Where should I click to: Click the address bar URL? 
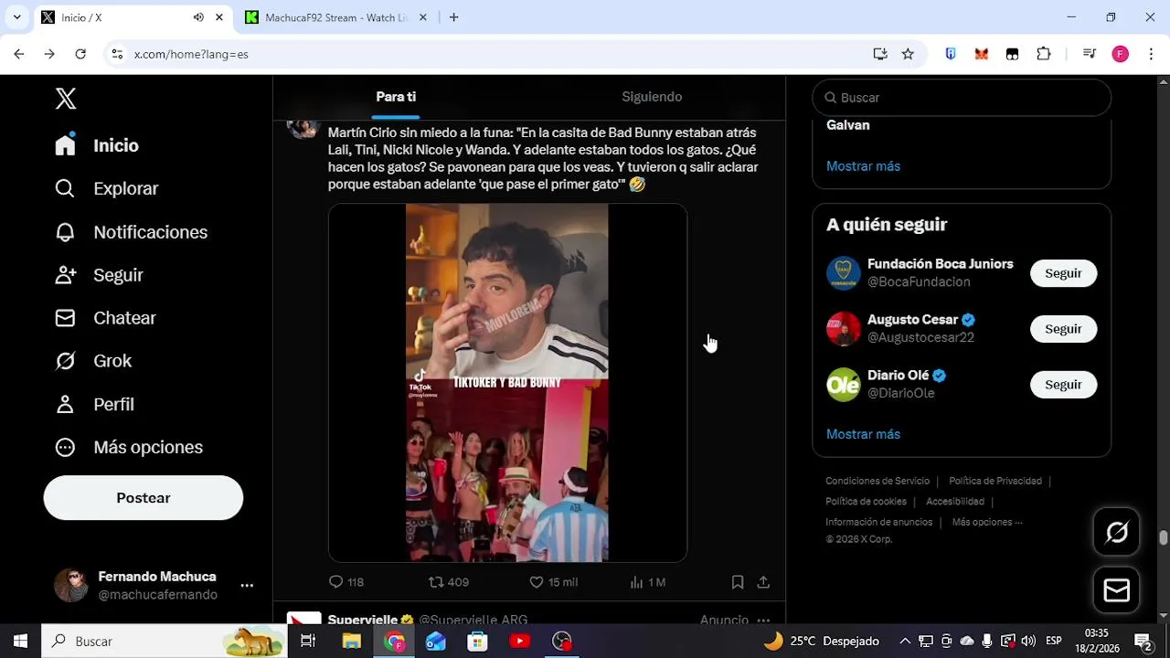[x=191, y=55]
